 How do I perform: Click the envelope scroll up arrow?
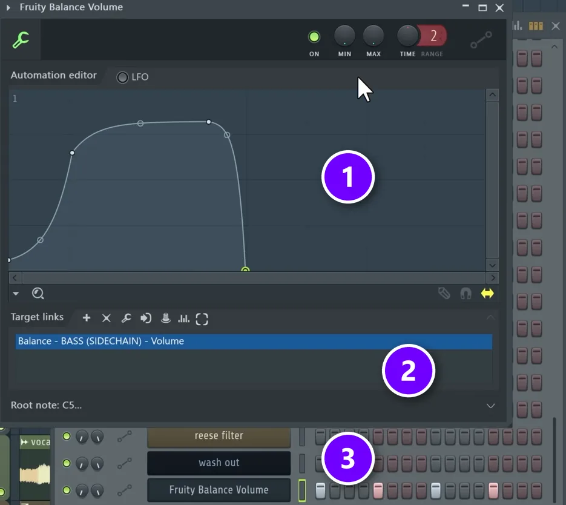[x=492, y=95]
